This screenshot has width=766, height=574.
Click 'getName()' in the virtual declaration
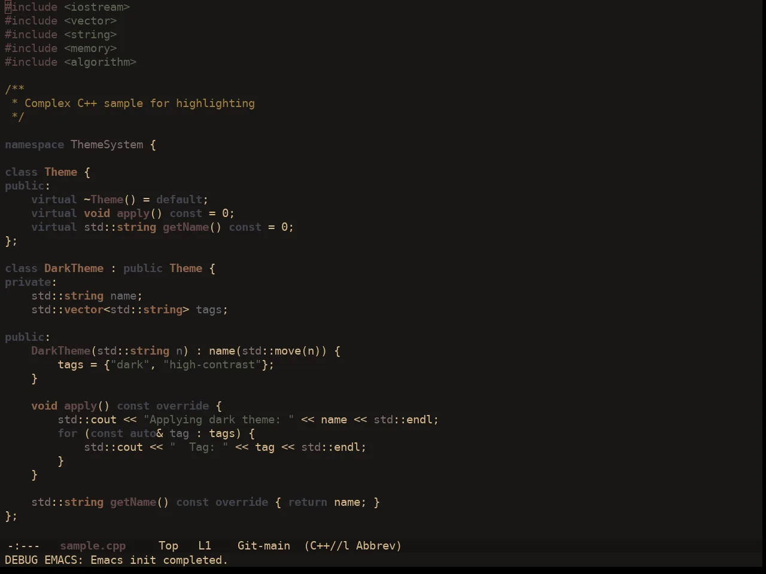(x=193, y=227)
